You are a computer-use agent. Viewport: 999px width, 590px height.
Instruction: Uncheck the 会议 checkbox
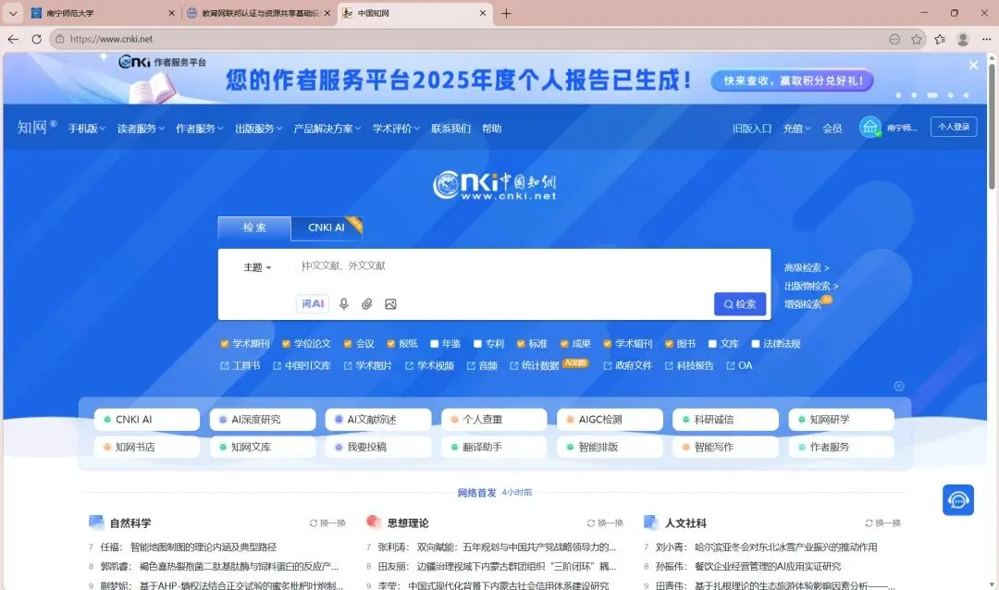(x=347, y=344)
